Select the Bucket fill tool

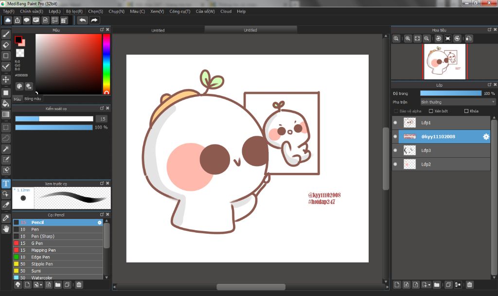[6, 103]
